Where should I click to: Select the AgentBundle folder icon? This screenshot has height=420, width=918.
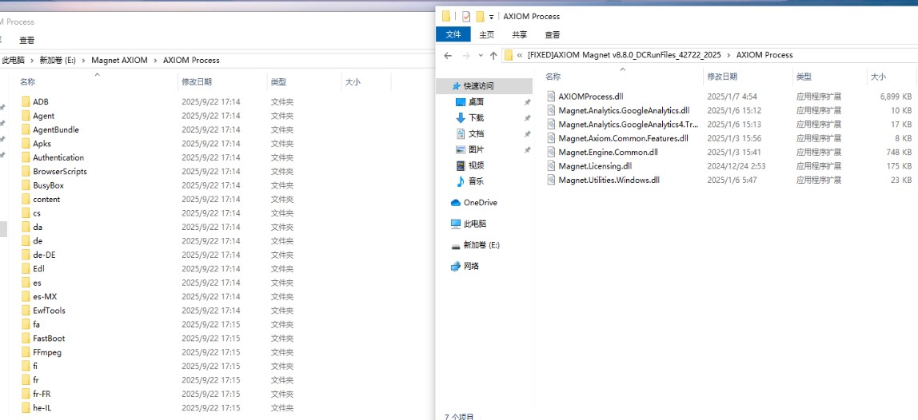coord(25,130)
